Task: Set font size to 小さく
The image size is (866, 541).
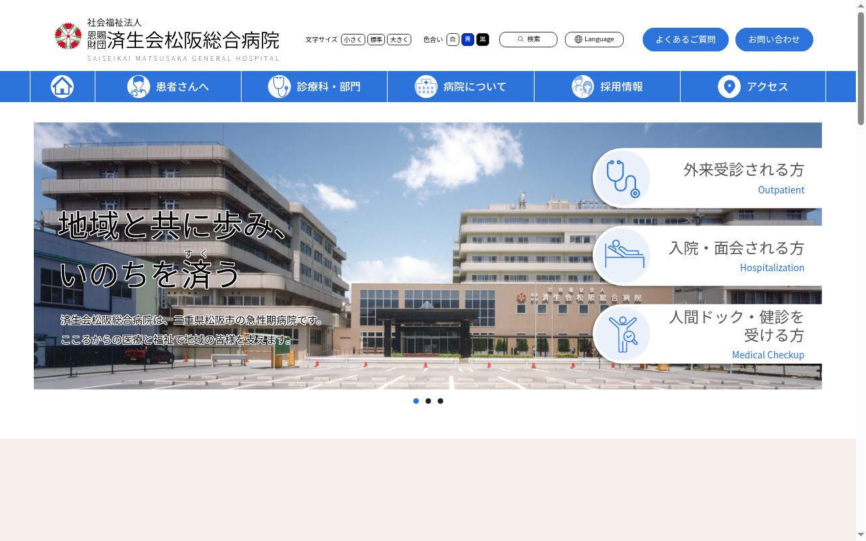Action: coord(353,39)
